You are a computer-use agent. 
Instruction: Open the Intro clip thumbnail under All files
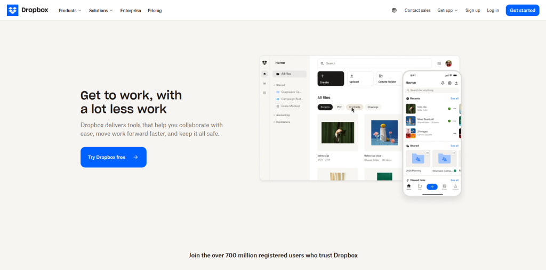tap(338, 133)
